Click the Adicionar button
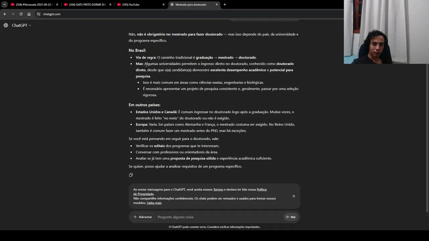Image resolution: width=429 pixels, height=241 pixels. pos(143,217)
